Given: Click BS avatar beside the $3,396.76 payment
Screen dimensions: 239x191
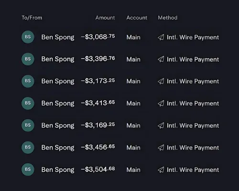Looking at the screenshot, I should tap(28, 59).
